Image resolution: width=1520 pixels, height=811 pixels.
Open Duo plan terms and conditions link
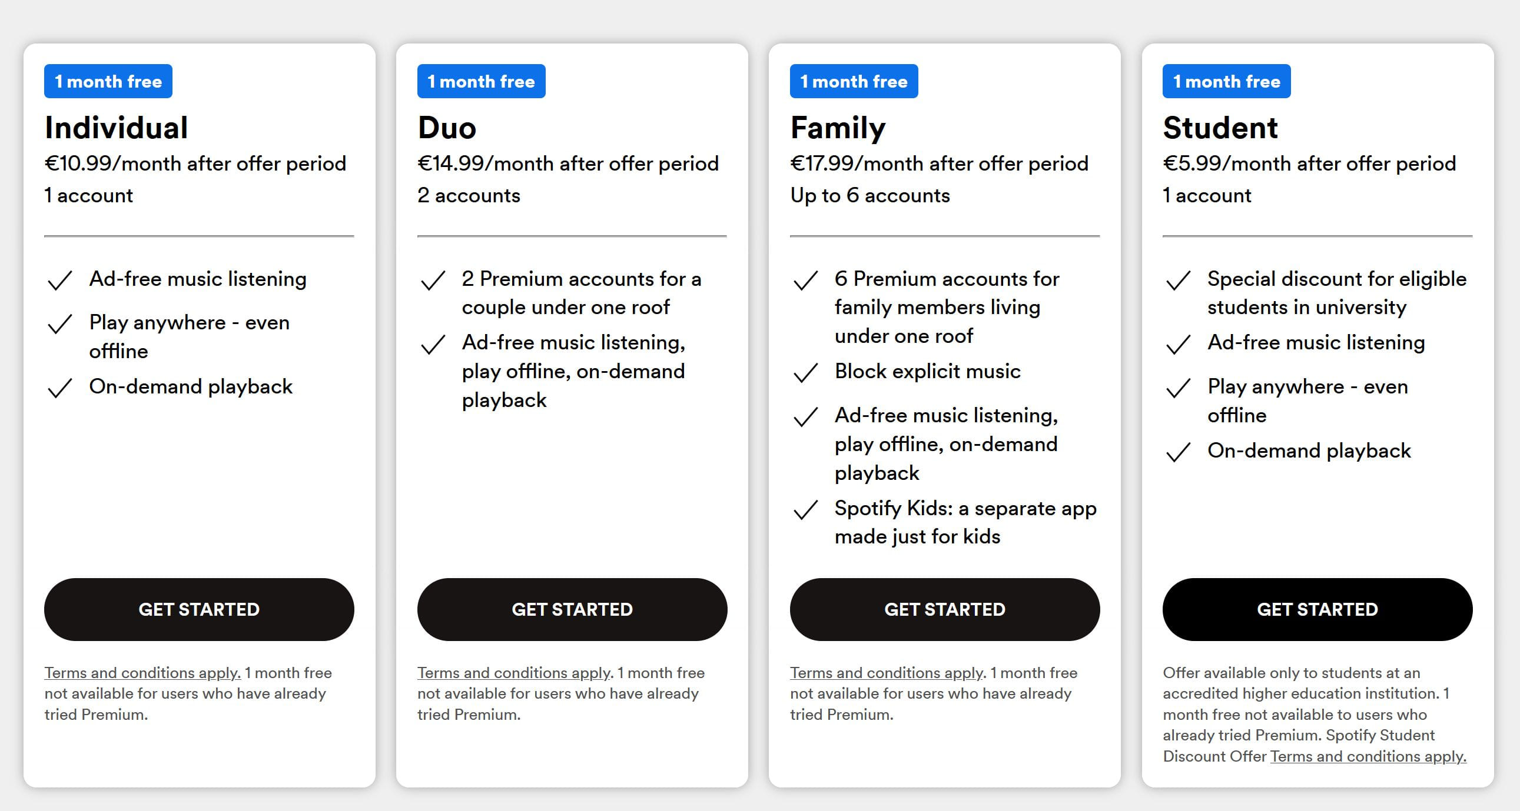point(515,672)
